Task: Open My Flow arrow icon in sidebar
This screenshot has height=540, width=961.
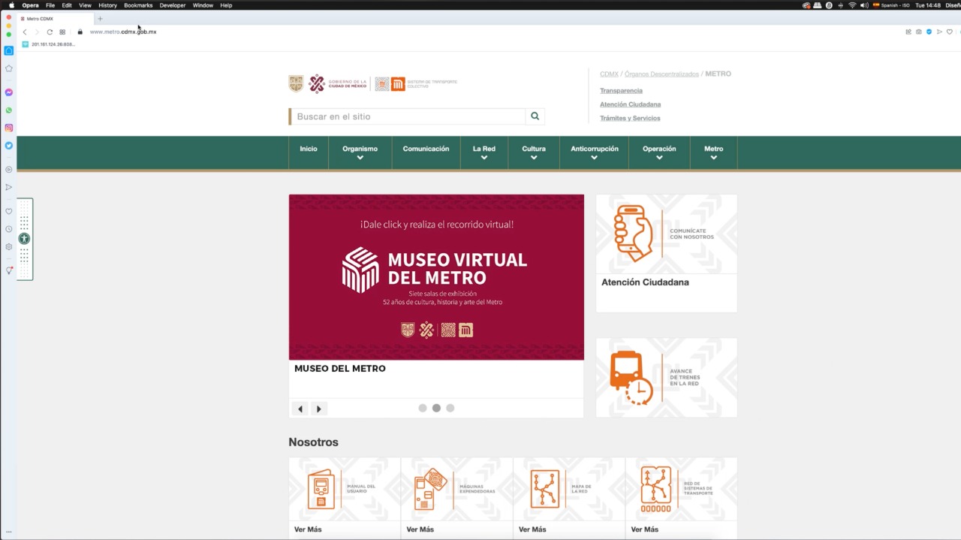Action: pos(9,187)
